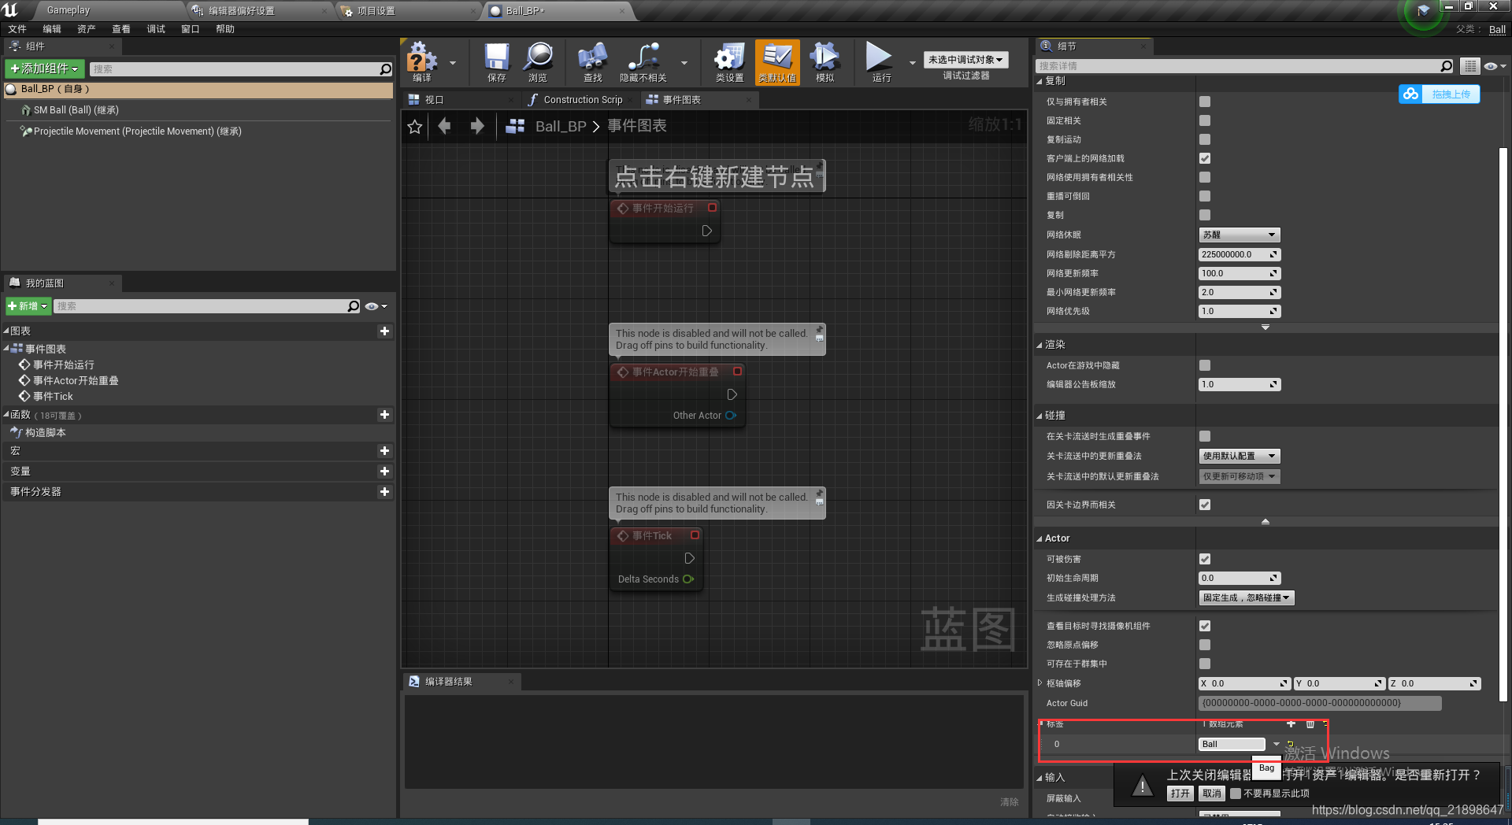The image size is (1512, 825).
Task: Click the 清除 link in compiler results
Action: pyautogui.click(x=1009, y=802)
